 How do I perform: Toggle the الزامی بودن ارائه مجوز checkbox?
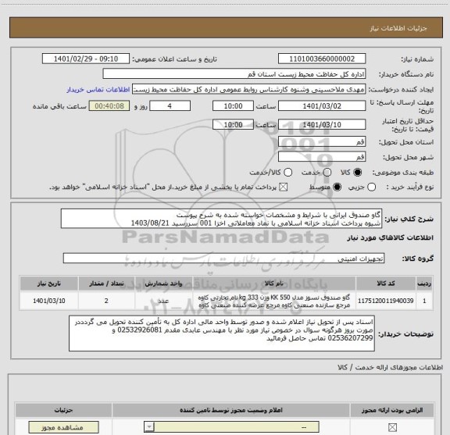click(392, 427)
